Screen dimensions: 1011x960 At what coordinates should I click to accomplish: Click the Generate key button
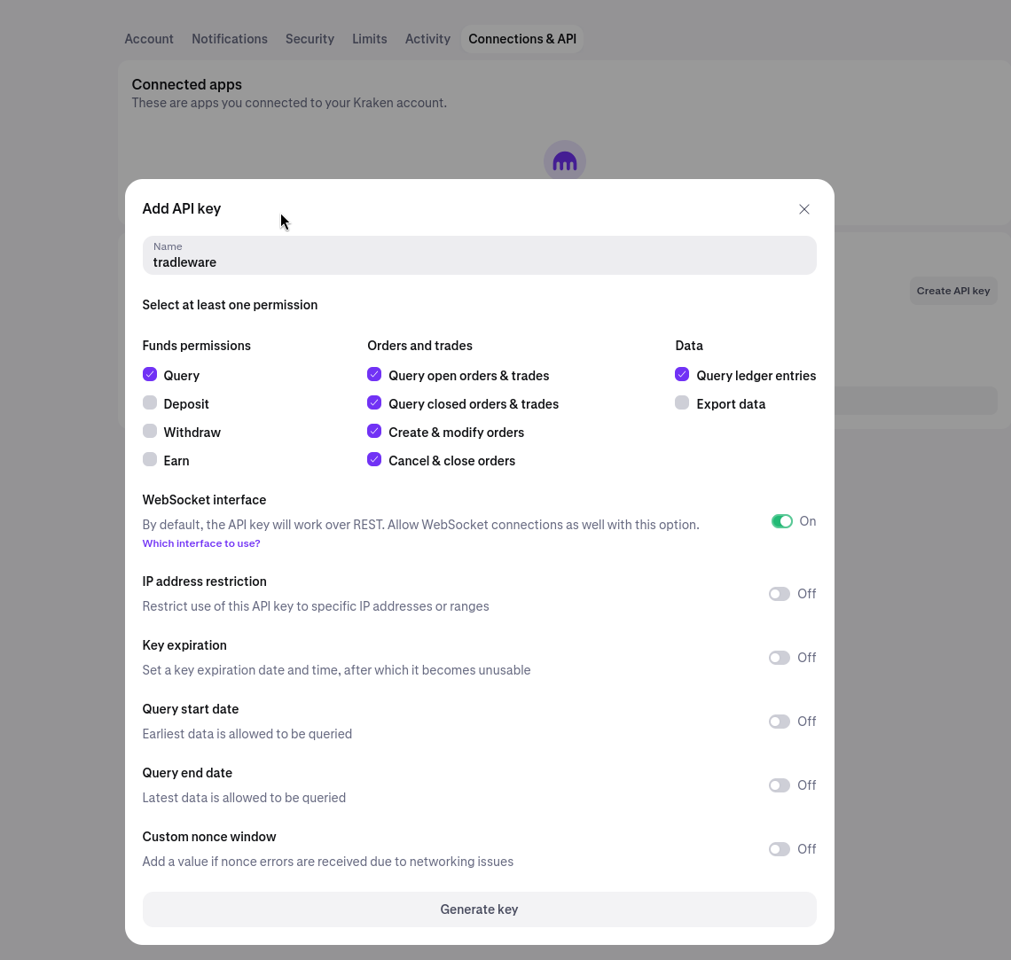479,909
